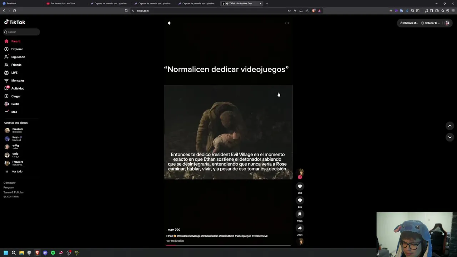The image size is (457, 257).
Task: Open the browser hamburger menu
Action: pos(453,11)
